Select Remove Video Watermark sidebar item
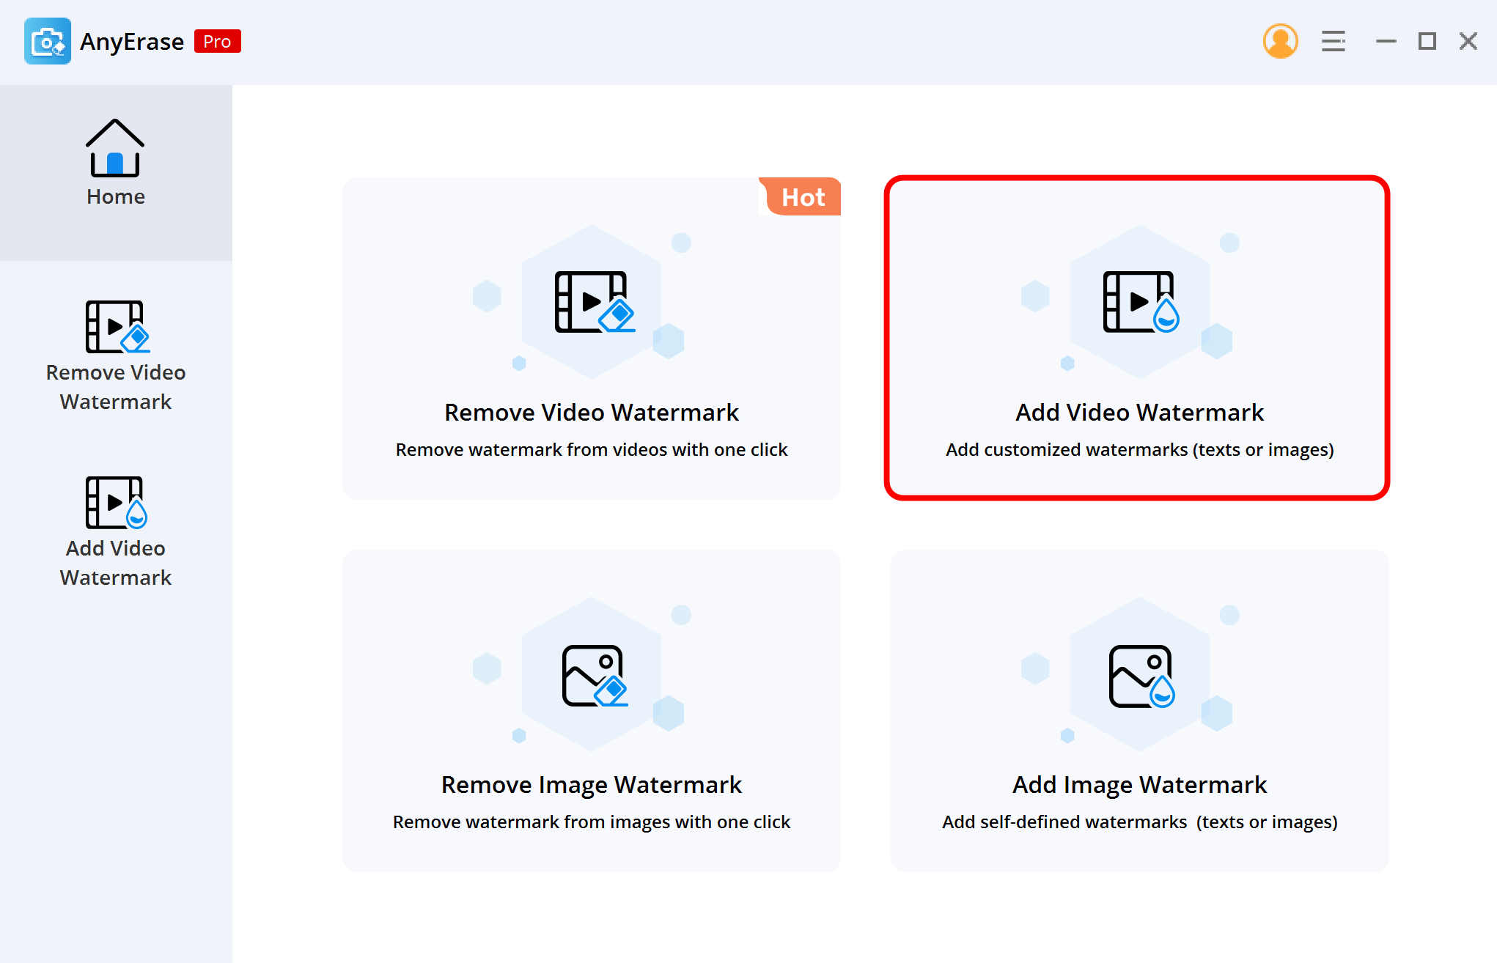 pyautogui.click(x=114, y=355)
